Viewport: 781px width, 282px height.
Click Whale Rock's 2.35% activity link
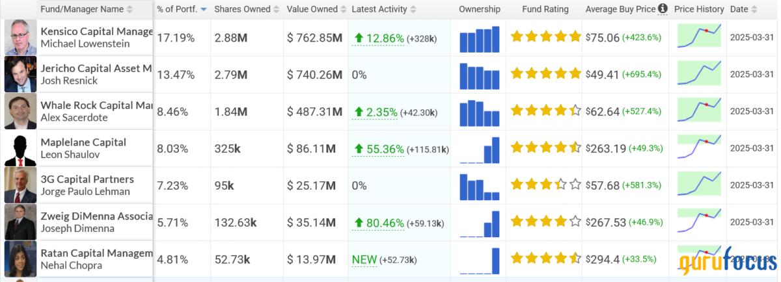381,112
